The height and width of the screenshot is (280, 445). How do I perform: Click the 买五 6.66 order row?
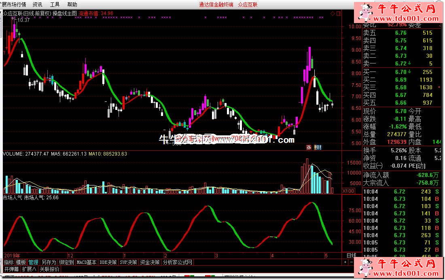(x=398, y=103)
